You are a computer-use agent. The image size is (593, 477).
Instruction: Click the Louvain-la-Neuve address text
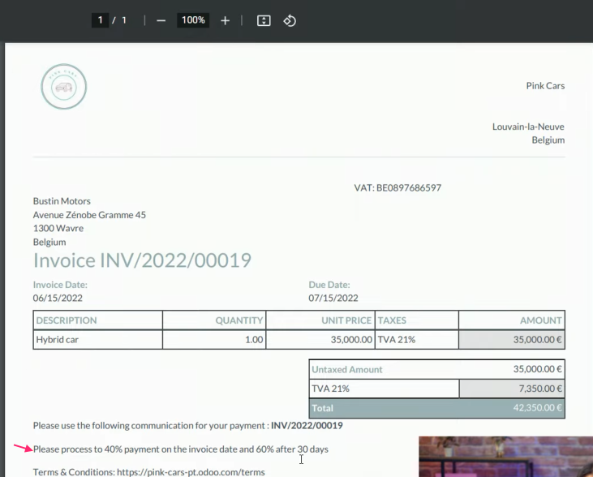coord(528,127)
